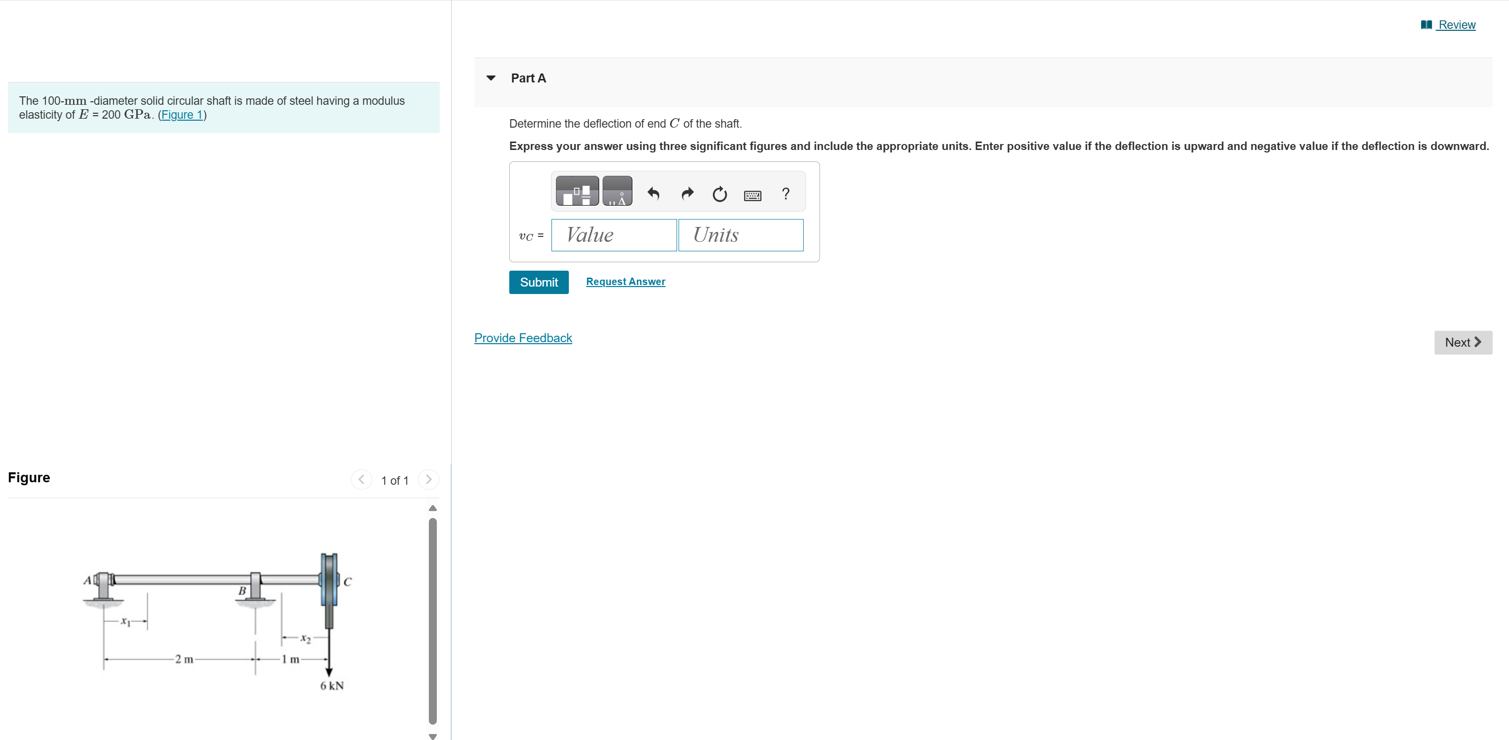
Task: Click the question mark help icon
Action: [x=786, y=193]
